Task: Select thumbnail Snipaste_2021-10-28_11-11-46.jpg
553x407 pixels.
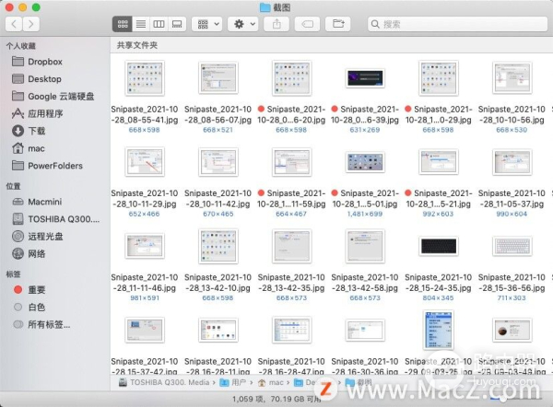Action: (x=145, y=246)
